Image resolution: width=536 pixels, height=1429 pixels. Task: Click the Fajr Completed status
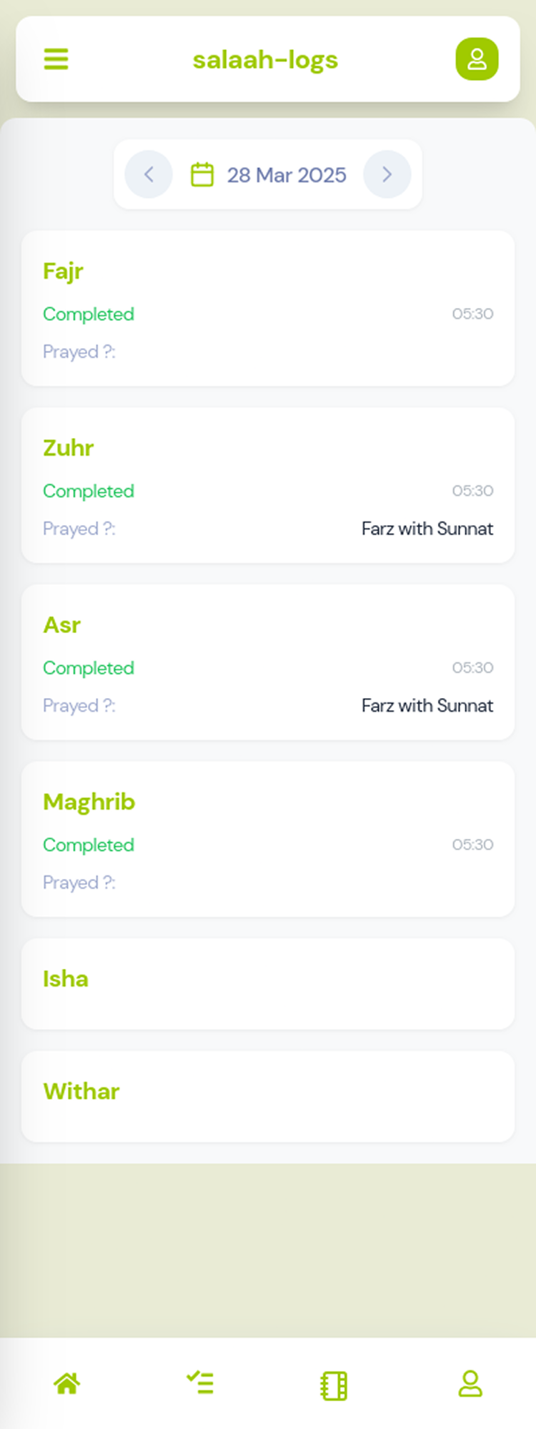(89, 314)
